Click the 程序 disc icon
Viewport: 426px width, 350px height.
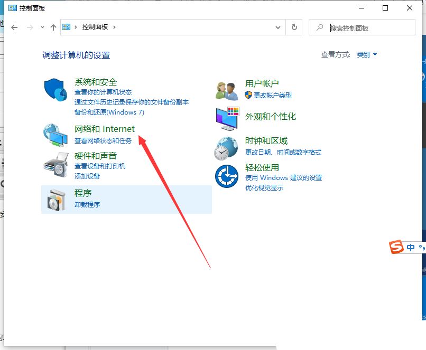tap(54, 199)
